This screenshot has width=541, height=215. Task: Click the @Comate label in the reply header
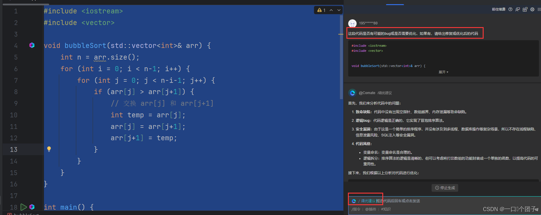pos(367,93)
